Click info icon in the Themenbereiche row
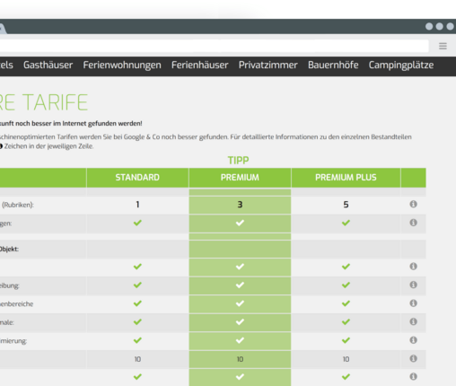The image size is (456, 386). point(413,303)
